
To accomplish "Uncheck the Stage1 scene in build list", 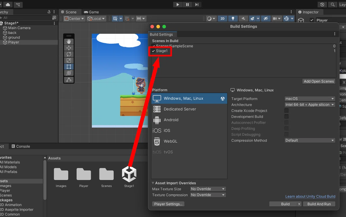I will coord(153,51).
